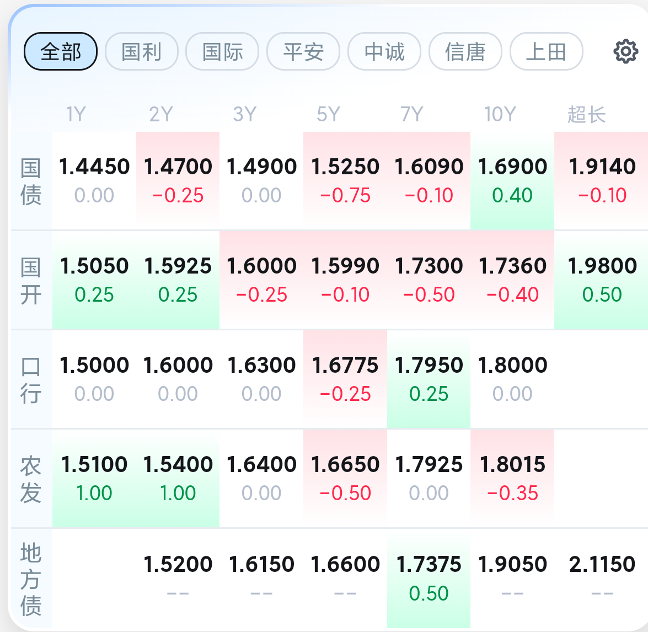648x632 pixels.
Task: Open the 农发 10Y quote 1.8015
Action: coord(512,478)
